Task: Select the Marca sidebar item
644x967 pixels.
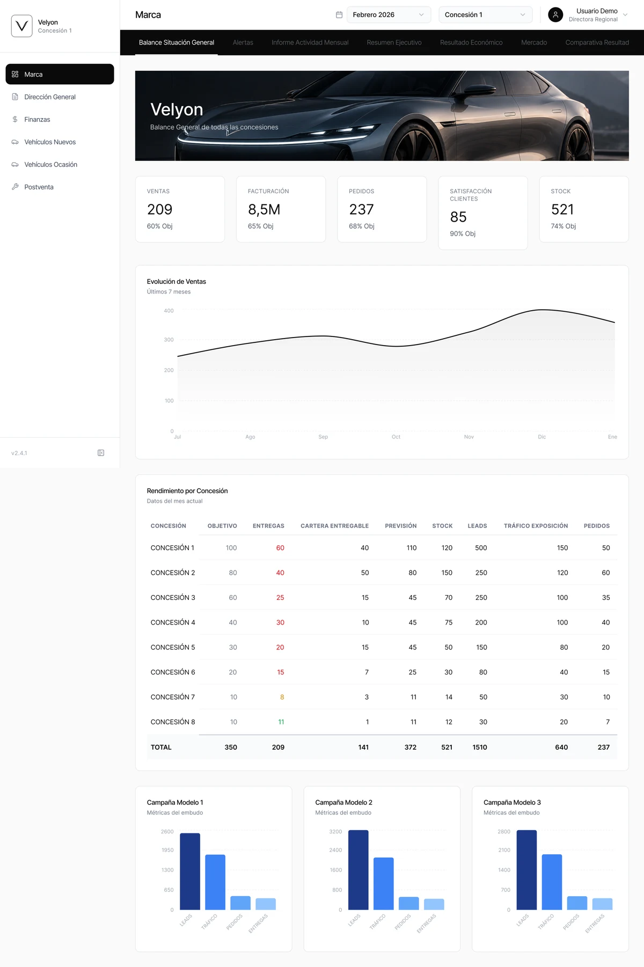Action: coord(60,74)
